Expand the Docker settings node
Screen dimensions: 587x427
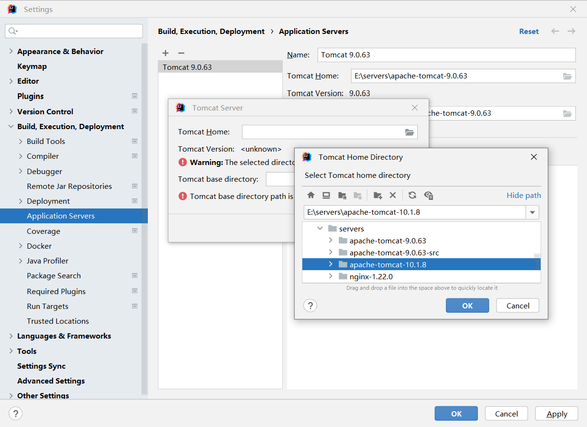point(20,246)
